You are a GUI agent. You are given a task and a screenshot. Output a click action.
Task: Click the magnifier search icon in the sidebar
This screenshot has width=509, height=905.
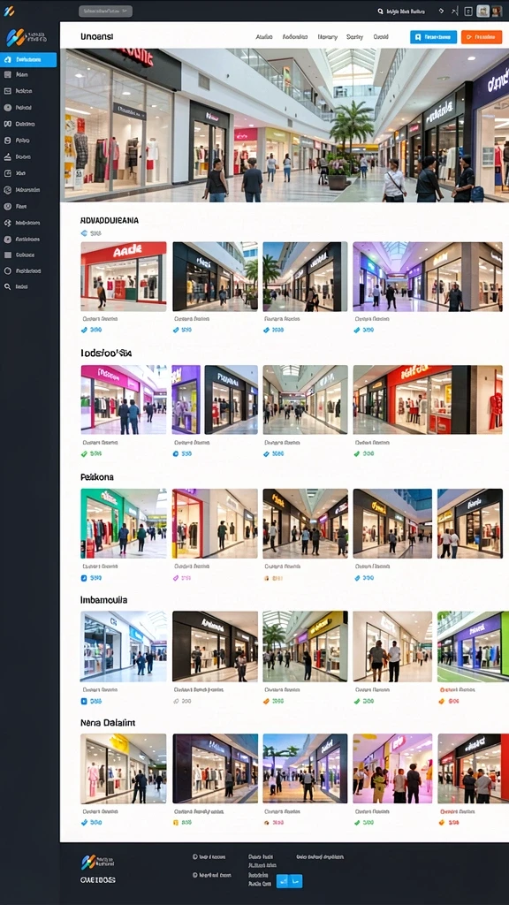(x=7, y=286)
